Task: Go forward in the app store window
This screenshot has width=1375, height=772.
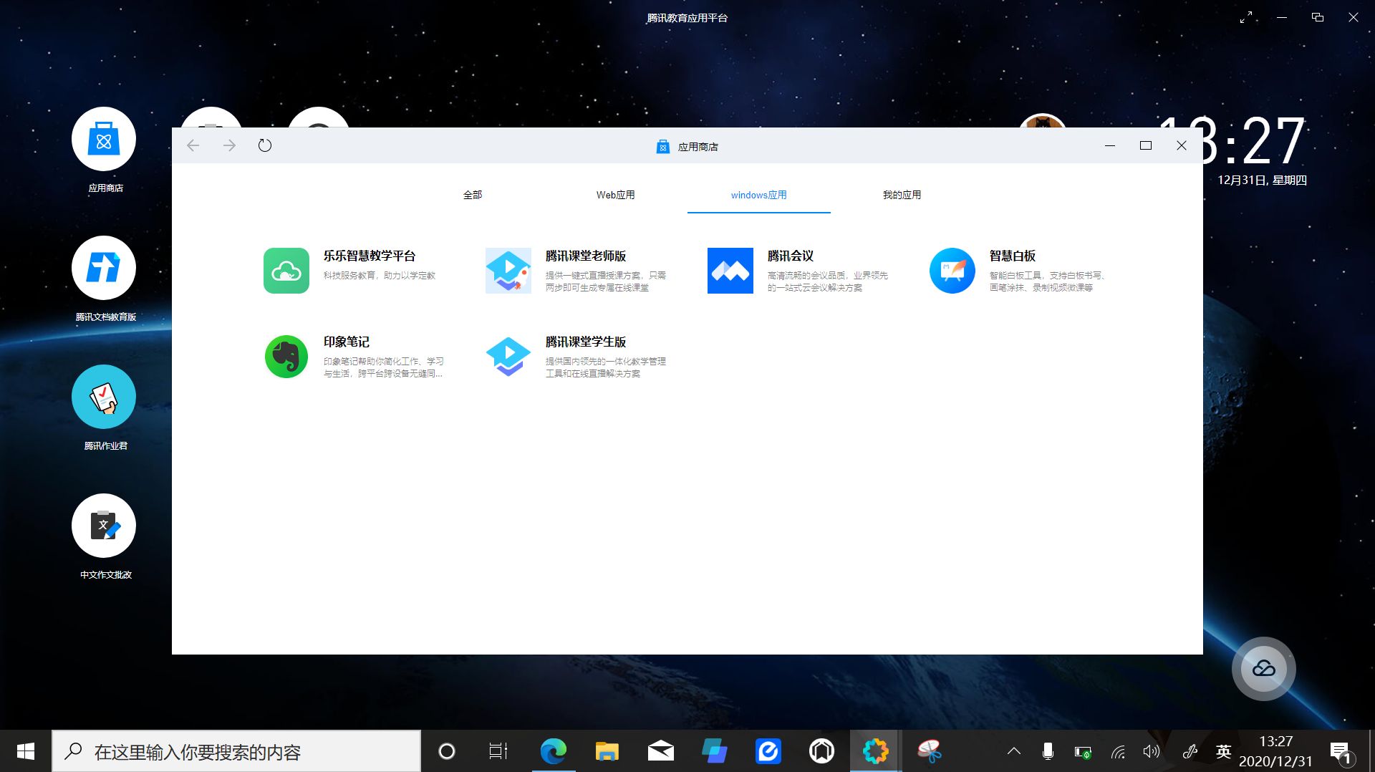Action: pos(229,145)
